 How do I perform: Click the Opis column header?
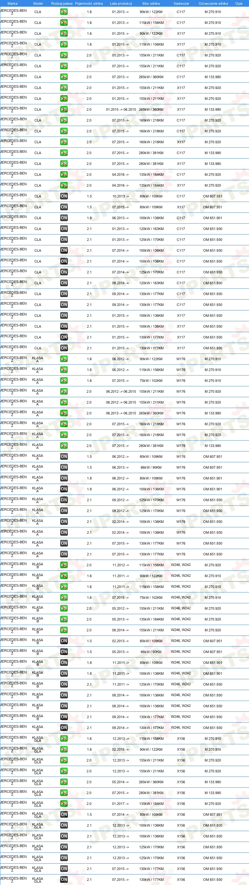point(239,4)
